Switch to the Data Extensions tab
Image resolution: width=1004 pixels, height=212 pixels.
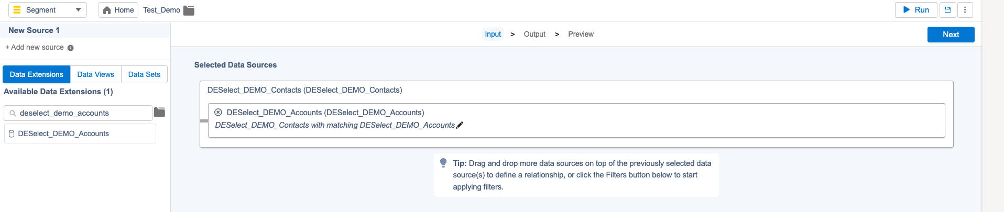(37, 74)
